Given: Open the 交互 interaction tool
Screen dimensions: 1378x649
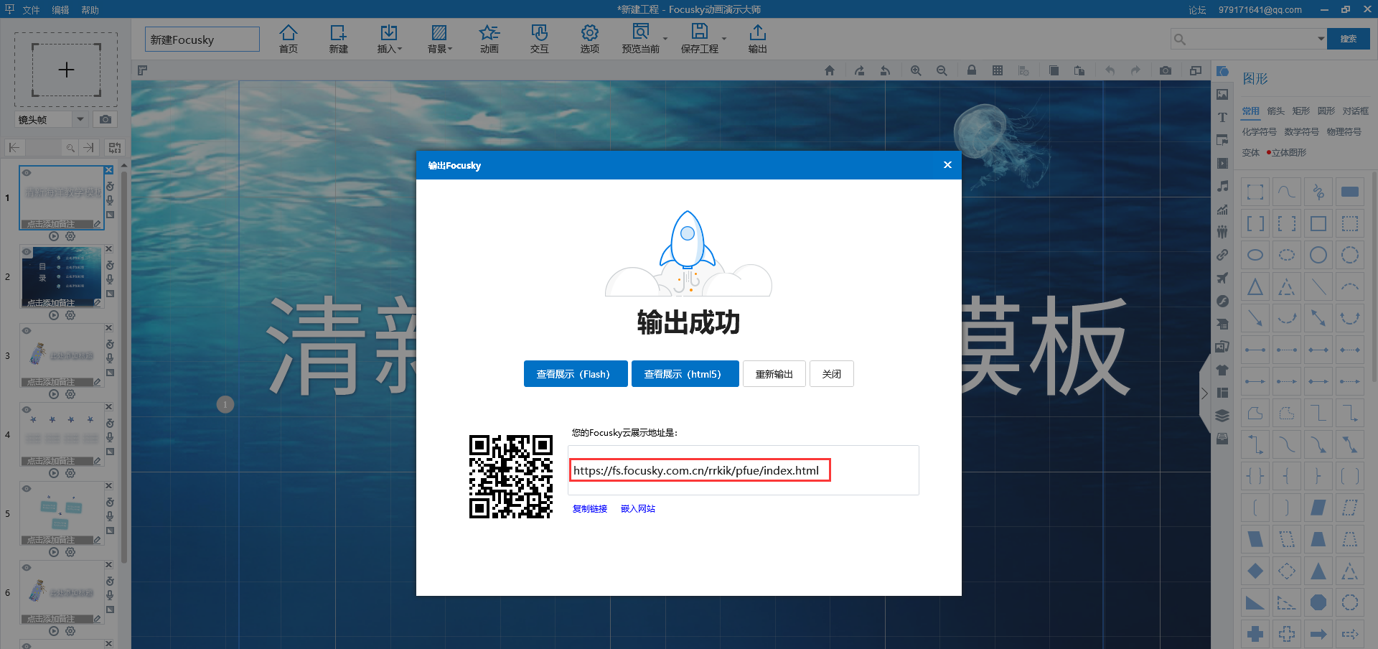Looking at the screenshot, I should [540, 39].
